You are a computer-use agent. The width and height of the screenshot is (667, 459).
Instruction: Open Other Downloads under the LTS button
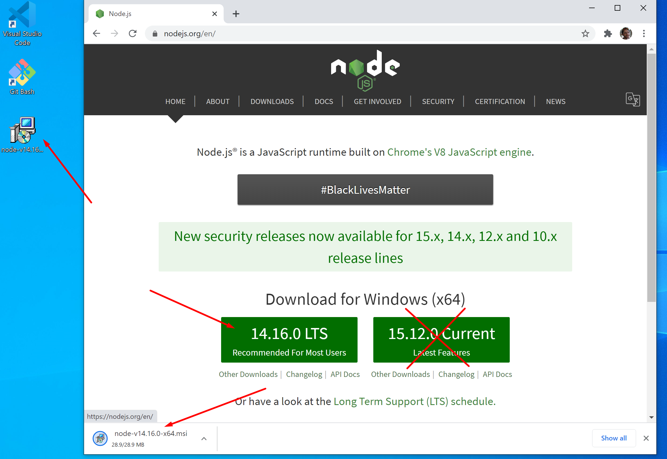248,374
